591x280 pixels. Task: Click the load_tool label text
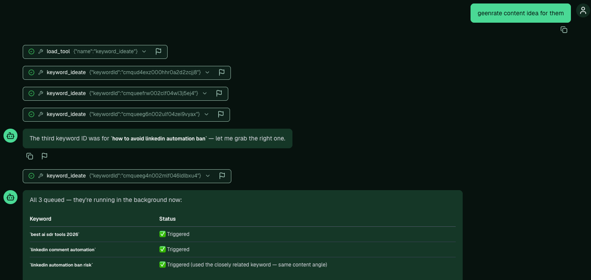pos(58,51)
